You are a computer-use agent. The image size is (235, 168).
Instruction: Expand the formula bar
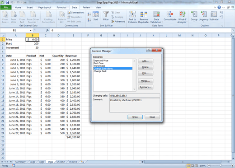coord(233,30)
